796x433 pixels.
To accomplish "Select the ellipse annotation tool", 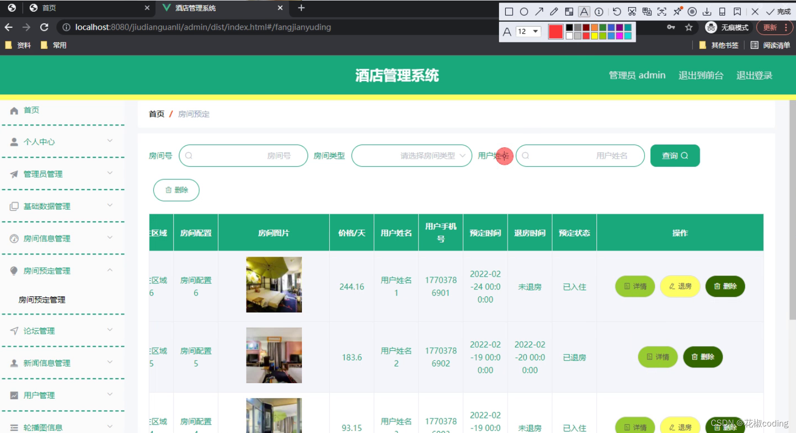I will (x=524, y=12).
